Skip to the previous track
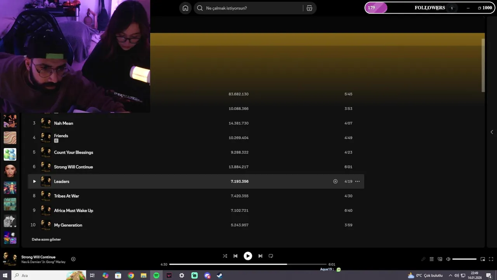Screen dimensions: 497x280 [235, 256]
